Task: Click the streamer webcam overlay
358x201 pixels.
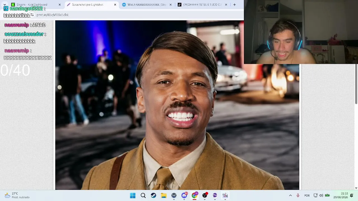Action: click(301, 32)
